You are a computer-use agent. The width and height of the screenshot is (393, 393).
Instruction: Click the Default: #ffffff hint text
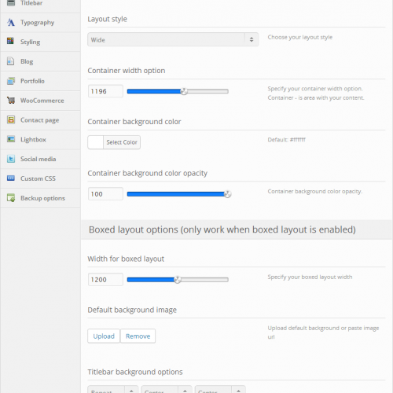point(287,140)
